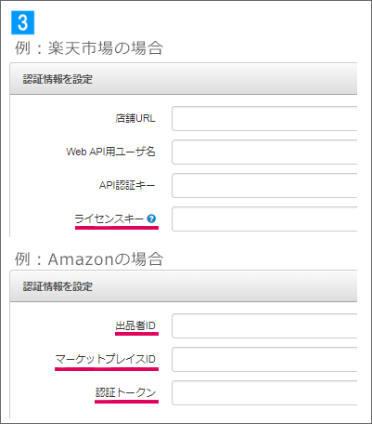The height and width of the screenshot is (424, 372).
Task: Focus the 出品者ID input field
Action: coord(264,325)
